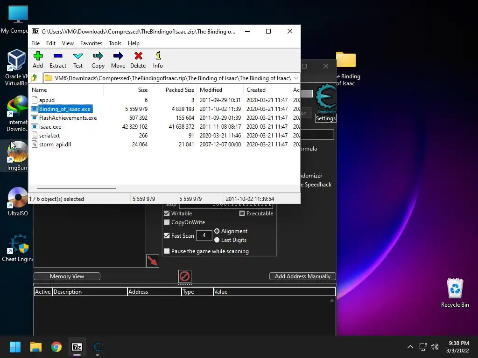This screenshot has height=358, width=478.
Task: Click the Description column header in Cheat Engine
Action: (x=90, y=292)
